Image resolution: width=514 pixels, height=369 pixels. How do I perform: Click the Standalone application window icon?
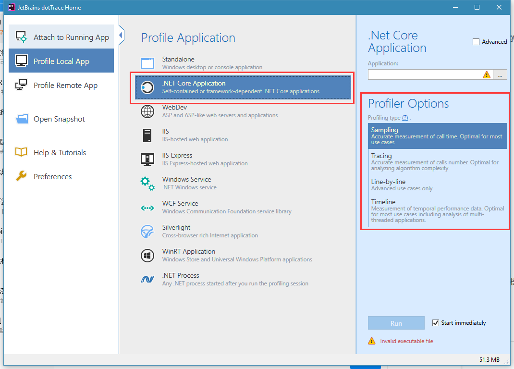(147, 63)
